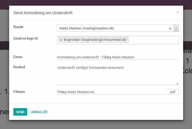Clear the Mads Madsen customer selection
Viewport: 192px width, 129px height.
[170, 29]
